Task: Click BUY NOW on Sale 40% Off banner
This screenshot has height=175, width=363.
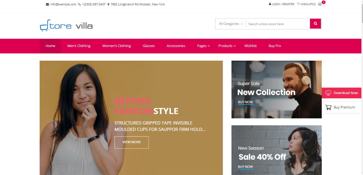Action: [245, 167]
